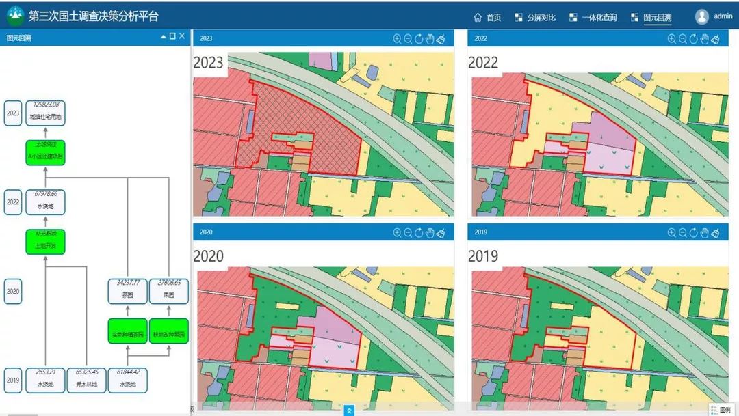The image size is (739, 416).
Task: Click the green 土地开发 node
Action: point(45,242)
